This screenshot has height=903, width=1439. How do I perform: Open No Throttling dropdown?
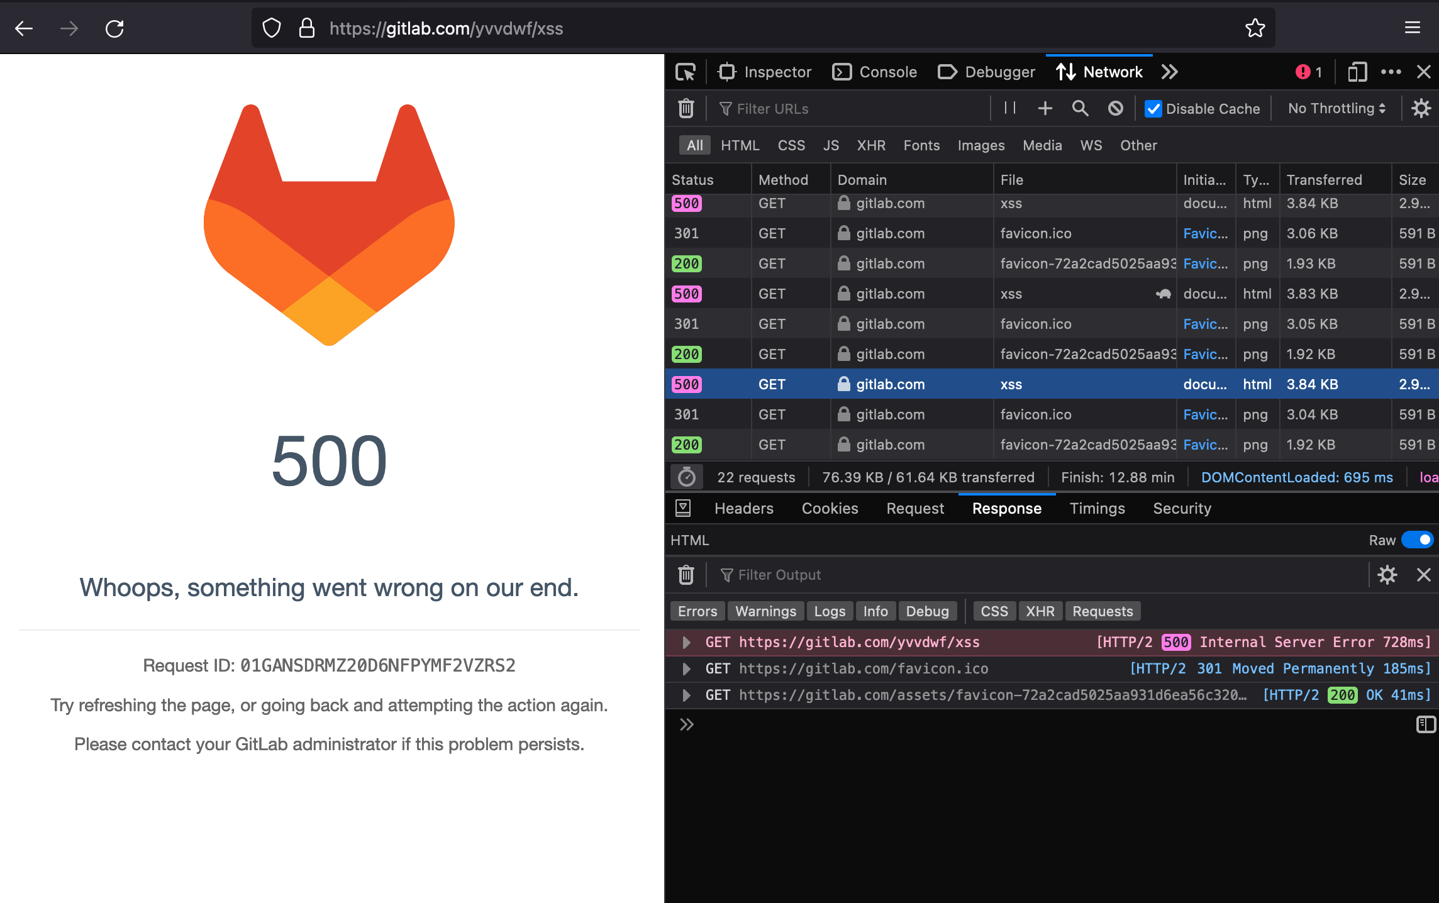1336,108
